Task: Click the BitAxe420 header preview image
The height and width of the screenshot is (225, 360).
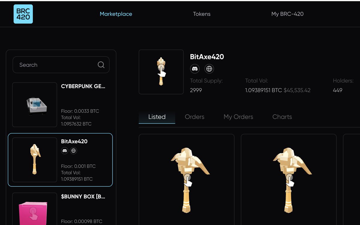Action: 161,72
